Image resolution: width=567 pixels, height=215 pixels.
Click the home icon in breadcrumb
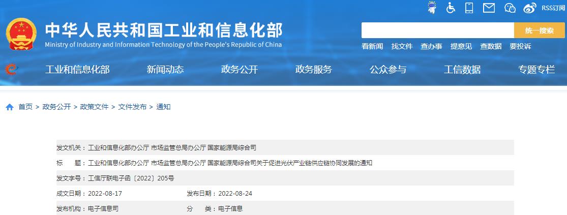tap(10, 107)
